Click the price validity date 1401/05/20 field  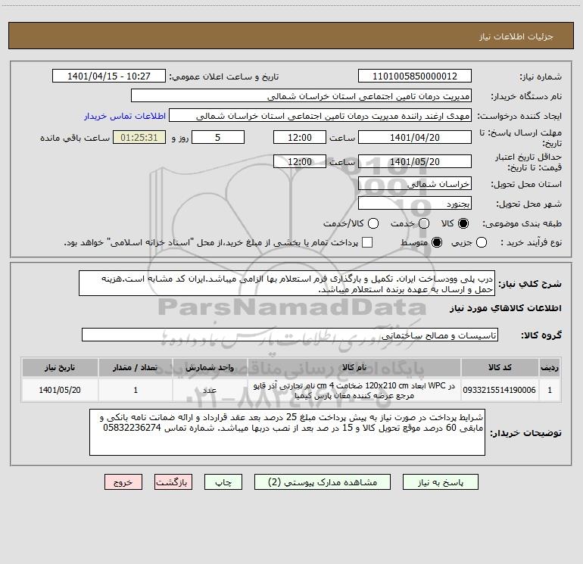[x=415, y=162]
